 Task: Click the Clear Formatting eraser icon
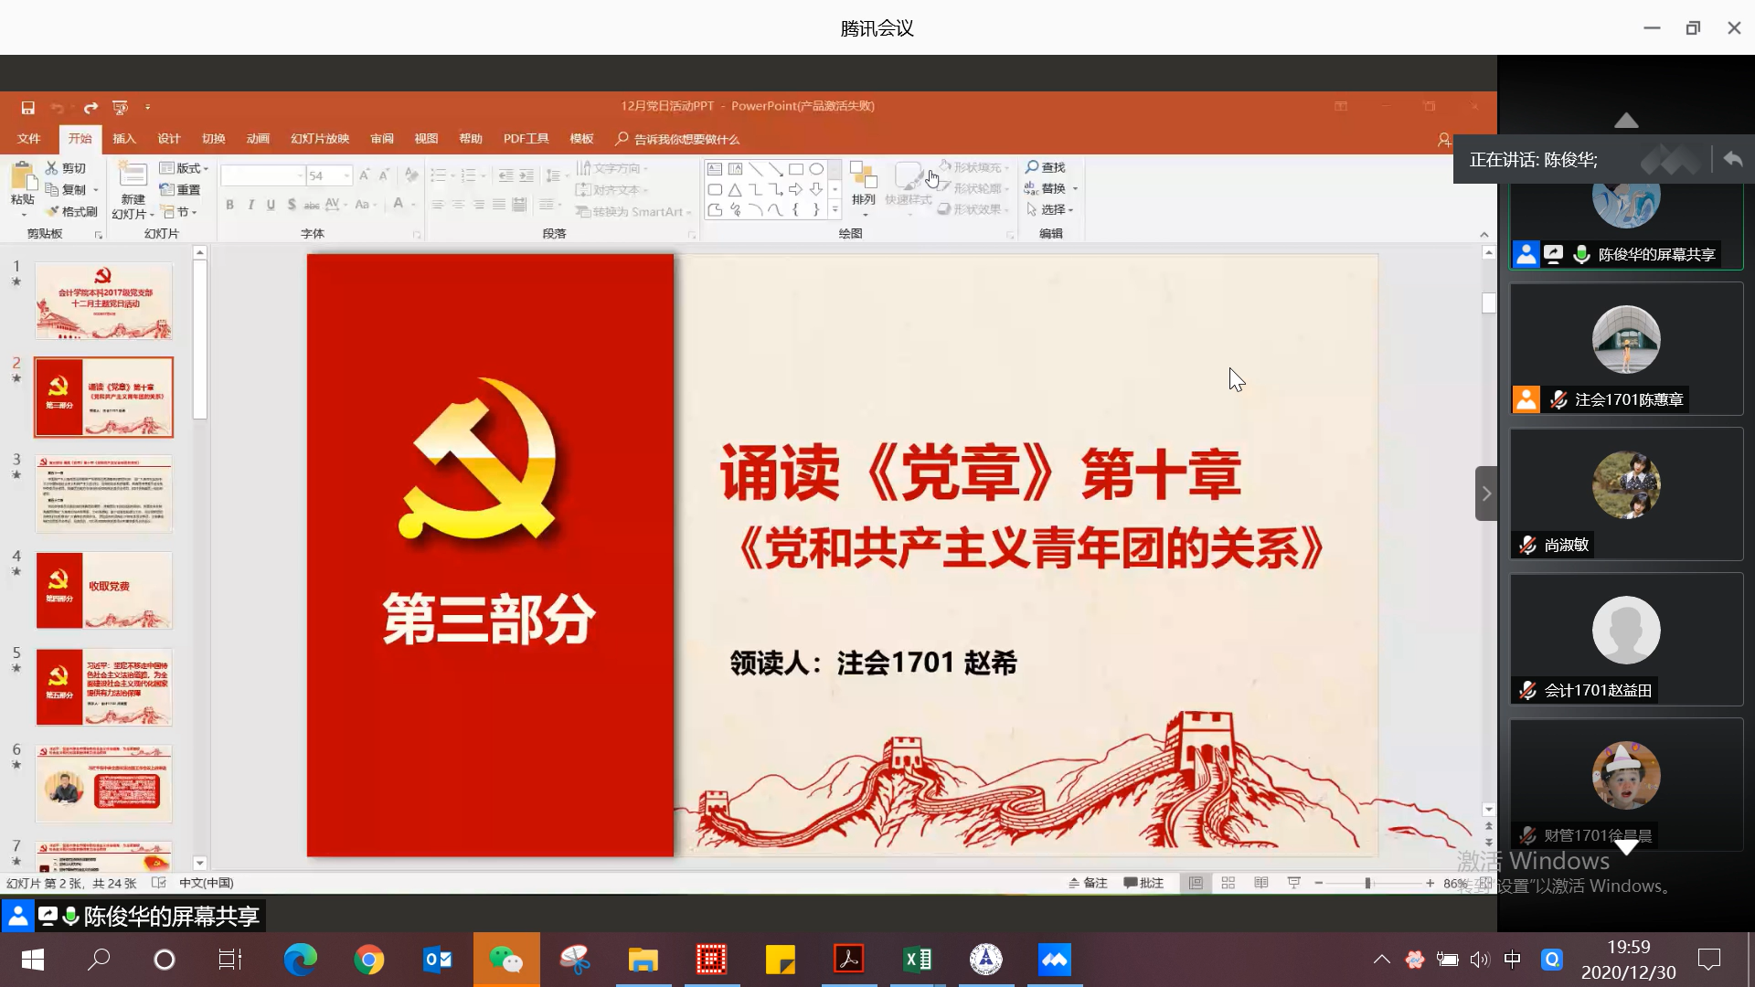411,175
